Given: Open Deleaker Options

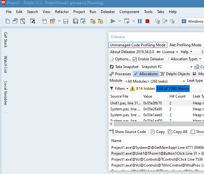Looking at the screenshot, I should point(120,59).
